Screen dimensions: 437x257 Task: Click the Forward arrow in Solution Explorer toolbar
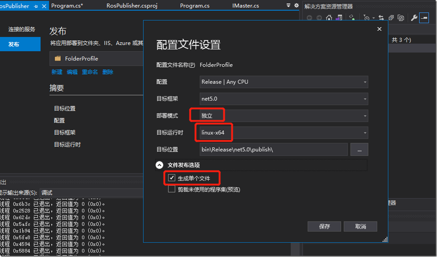319,18
